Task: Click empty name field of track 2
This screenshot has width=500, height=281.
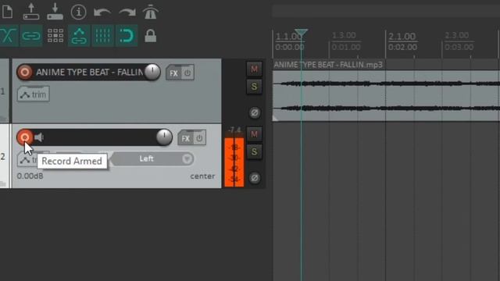Action: click(x=101, y=137)
